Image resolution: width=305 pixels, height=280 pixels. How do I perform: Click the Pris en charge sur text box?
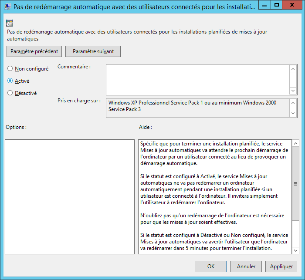coord(198,108)
